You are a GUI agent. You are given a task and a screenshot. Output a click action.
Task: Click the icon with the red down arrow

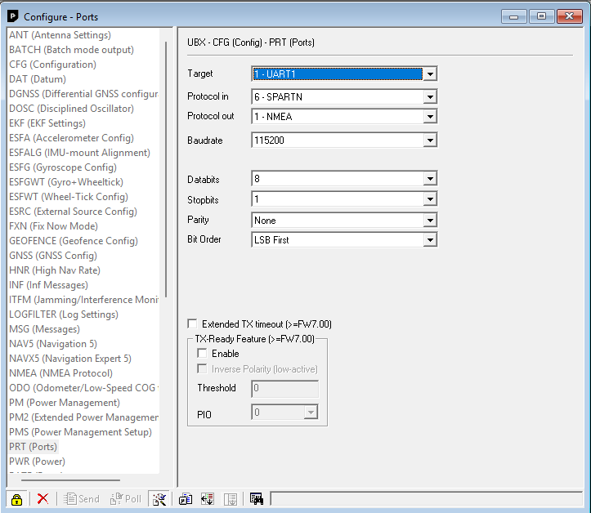pos(208,499)
